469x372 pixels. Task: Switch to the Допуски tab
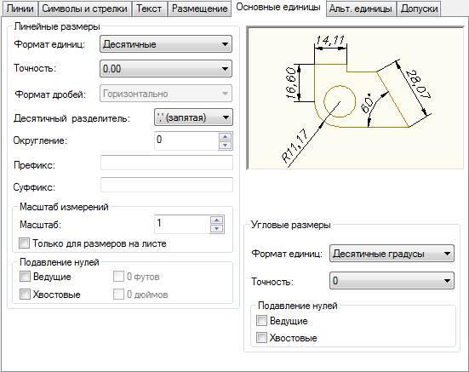tap(420, 9)
